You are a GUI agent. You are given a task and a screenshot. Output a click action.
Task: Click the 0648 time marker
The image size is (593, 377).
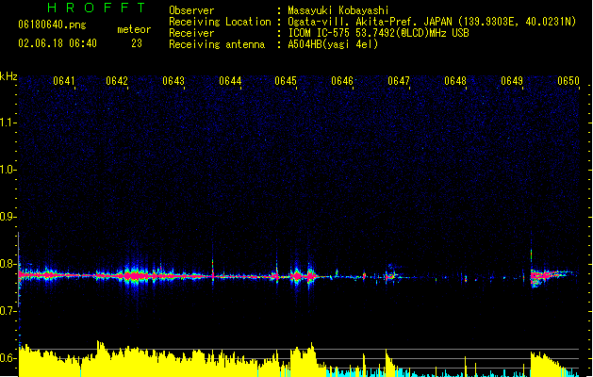tap(455, 81)
